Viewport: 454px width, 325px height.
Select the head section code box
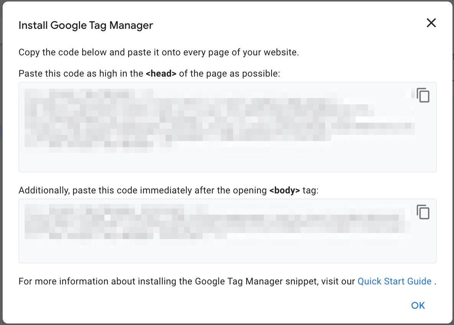[227, 127]
